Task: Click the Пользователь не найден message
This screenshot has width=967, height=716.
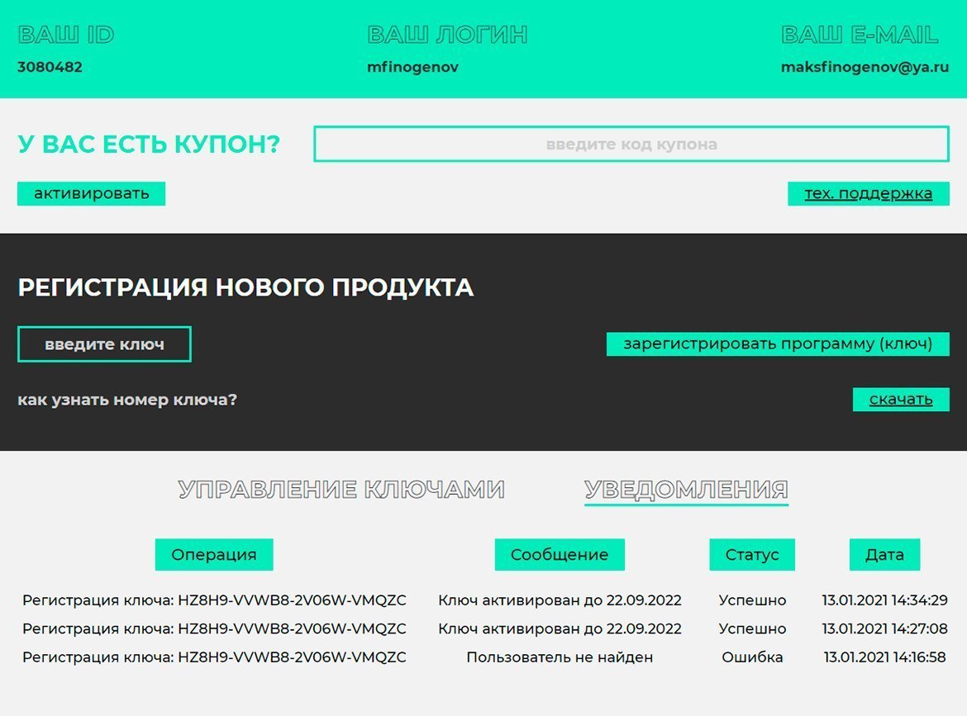Action: [560, 657]
